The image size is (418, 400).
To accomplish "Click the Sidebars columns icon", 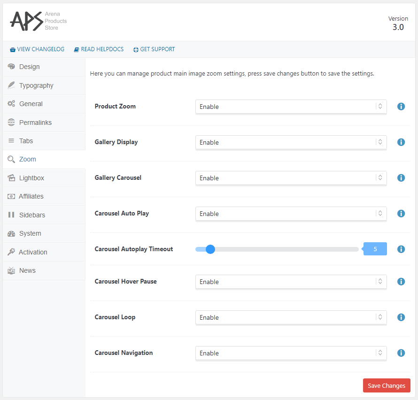I will pyautogui.click(x=11, y=215).
